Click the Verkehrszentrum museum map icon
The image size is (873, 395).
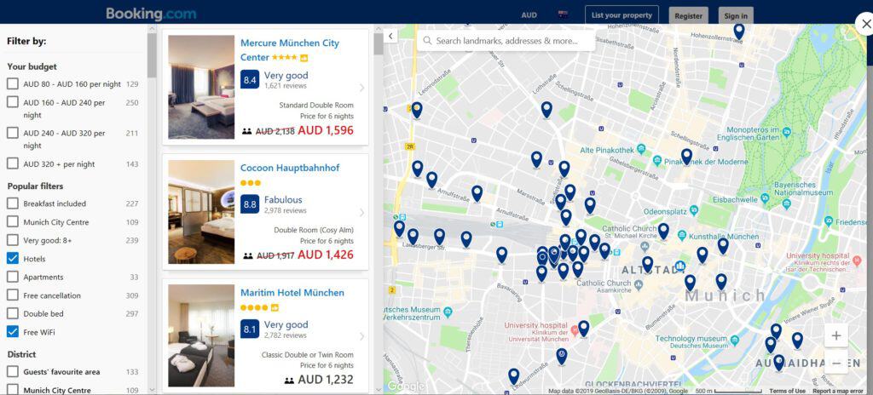click(448, 312)
